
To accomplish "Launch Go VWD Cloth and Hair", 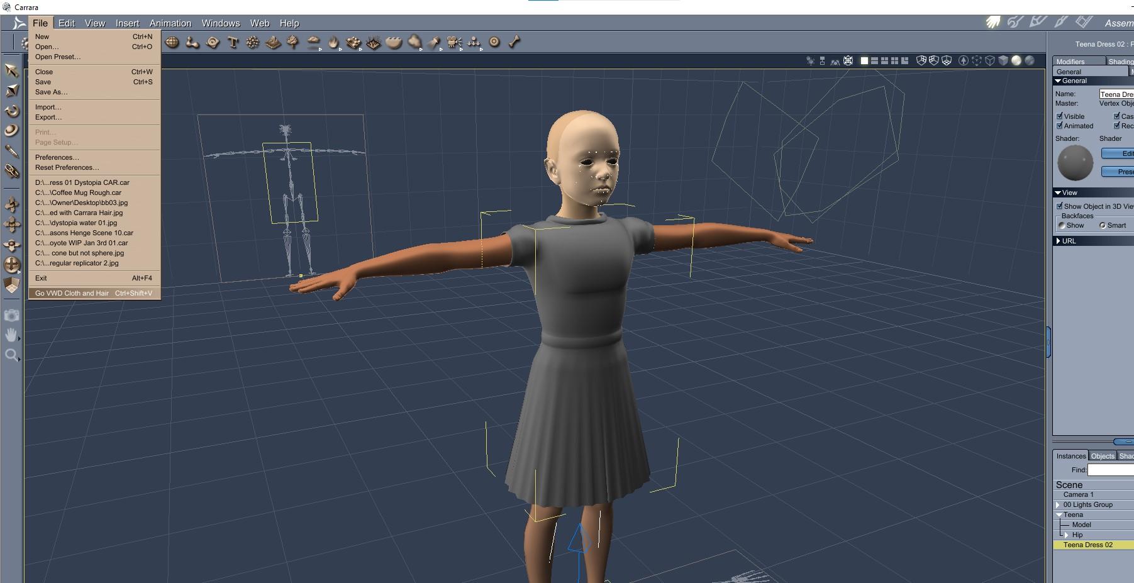I will click(x=94, y=293).
